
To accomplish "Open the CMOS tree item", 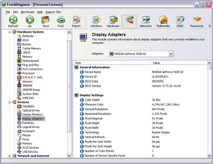I will tap(26, 53).
